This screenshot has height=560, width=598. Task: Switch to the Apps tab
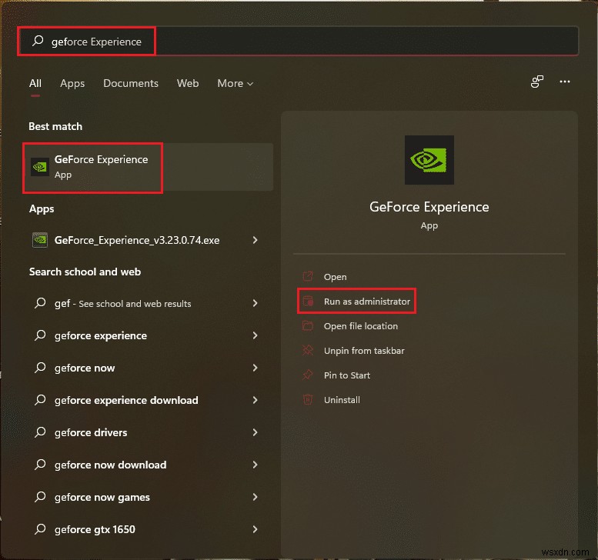(x=72, y=83)
